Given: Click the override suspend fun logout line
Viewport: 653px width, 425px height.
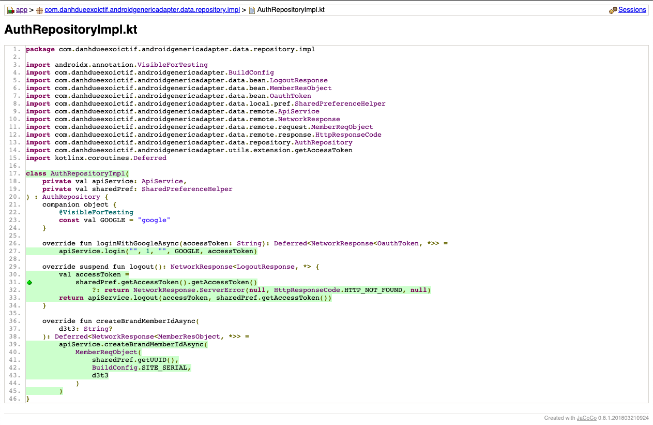Looking at the screenshot, I should (x=181, y=267).
